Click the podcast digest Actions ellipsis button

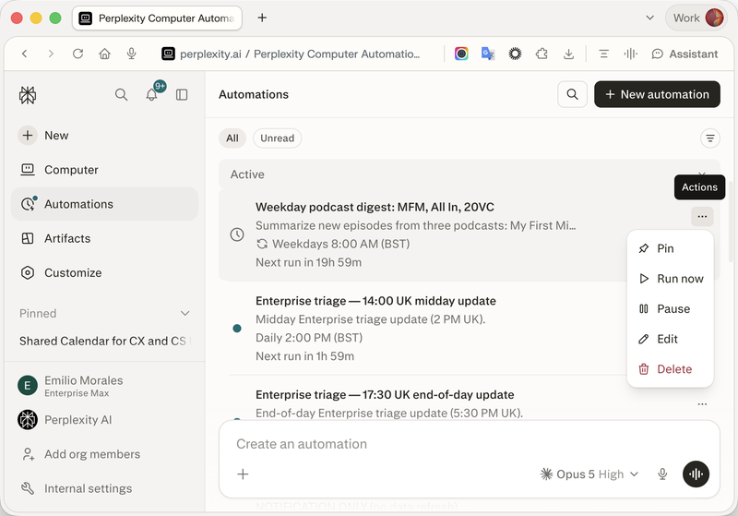pos(702,217)
